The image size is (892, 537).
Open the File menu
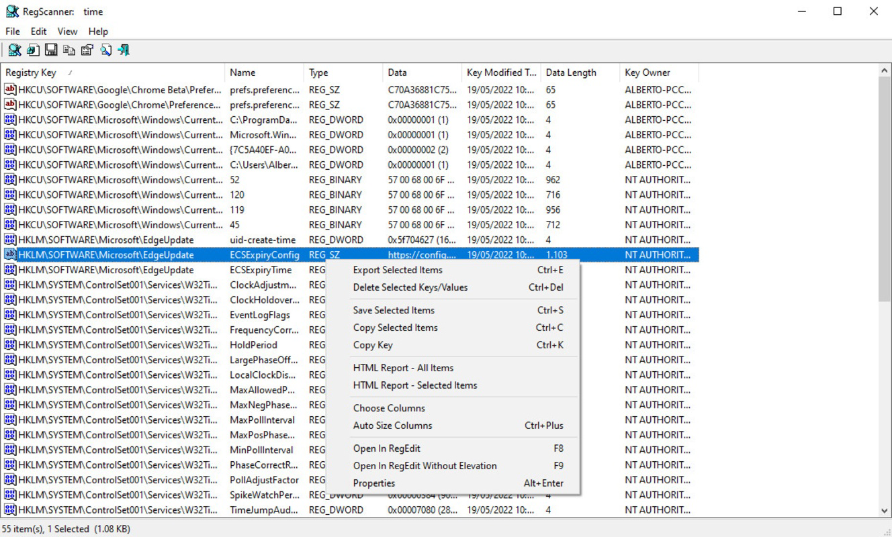pyautogui.click(x=13, y=31)
